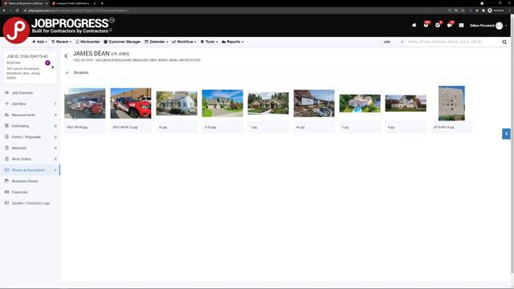The width and height of the screenshot is (514, 289).
Task: Open a new browser tab
Action: [x=102, y=3]
